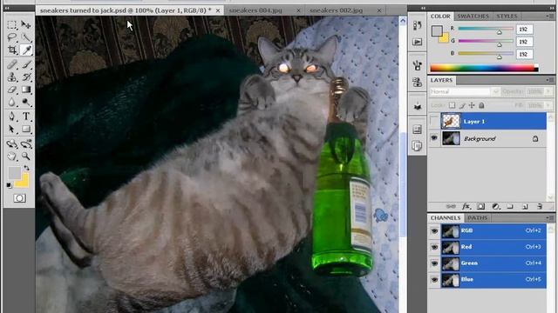Screen dimensions: 558x313
Task: Open the Paths tab
Action: 477,217
